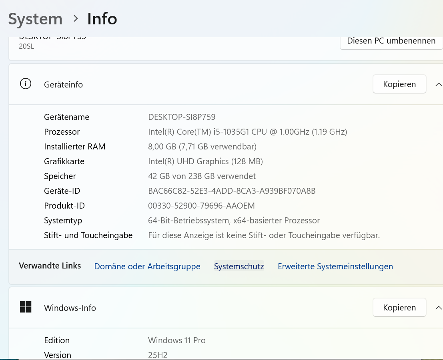The height and width of the screenshot is (360, 443).
Task: Click the Installierter RAM label
Action: (74, 146)
